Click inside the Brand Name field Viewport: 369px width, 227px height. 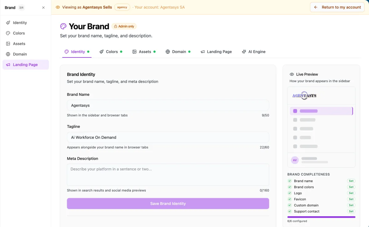pos(168,105)
